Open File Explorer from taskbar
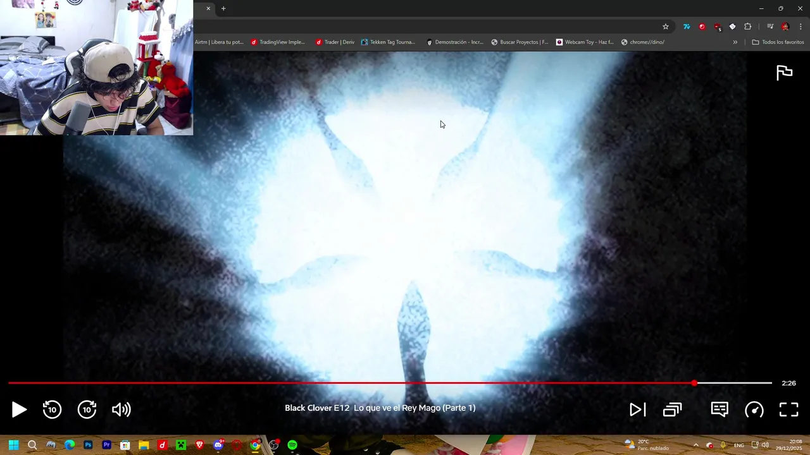 [144, 445]
